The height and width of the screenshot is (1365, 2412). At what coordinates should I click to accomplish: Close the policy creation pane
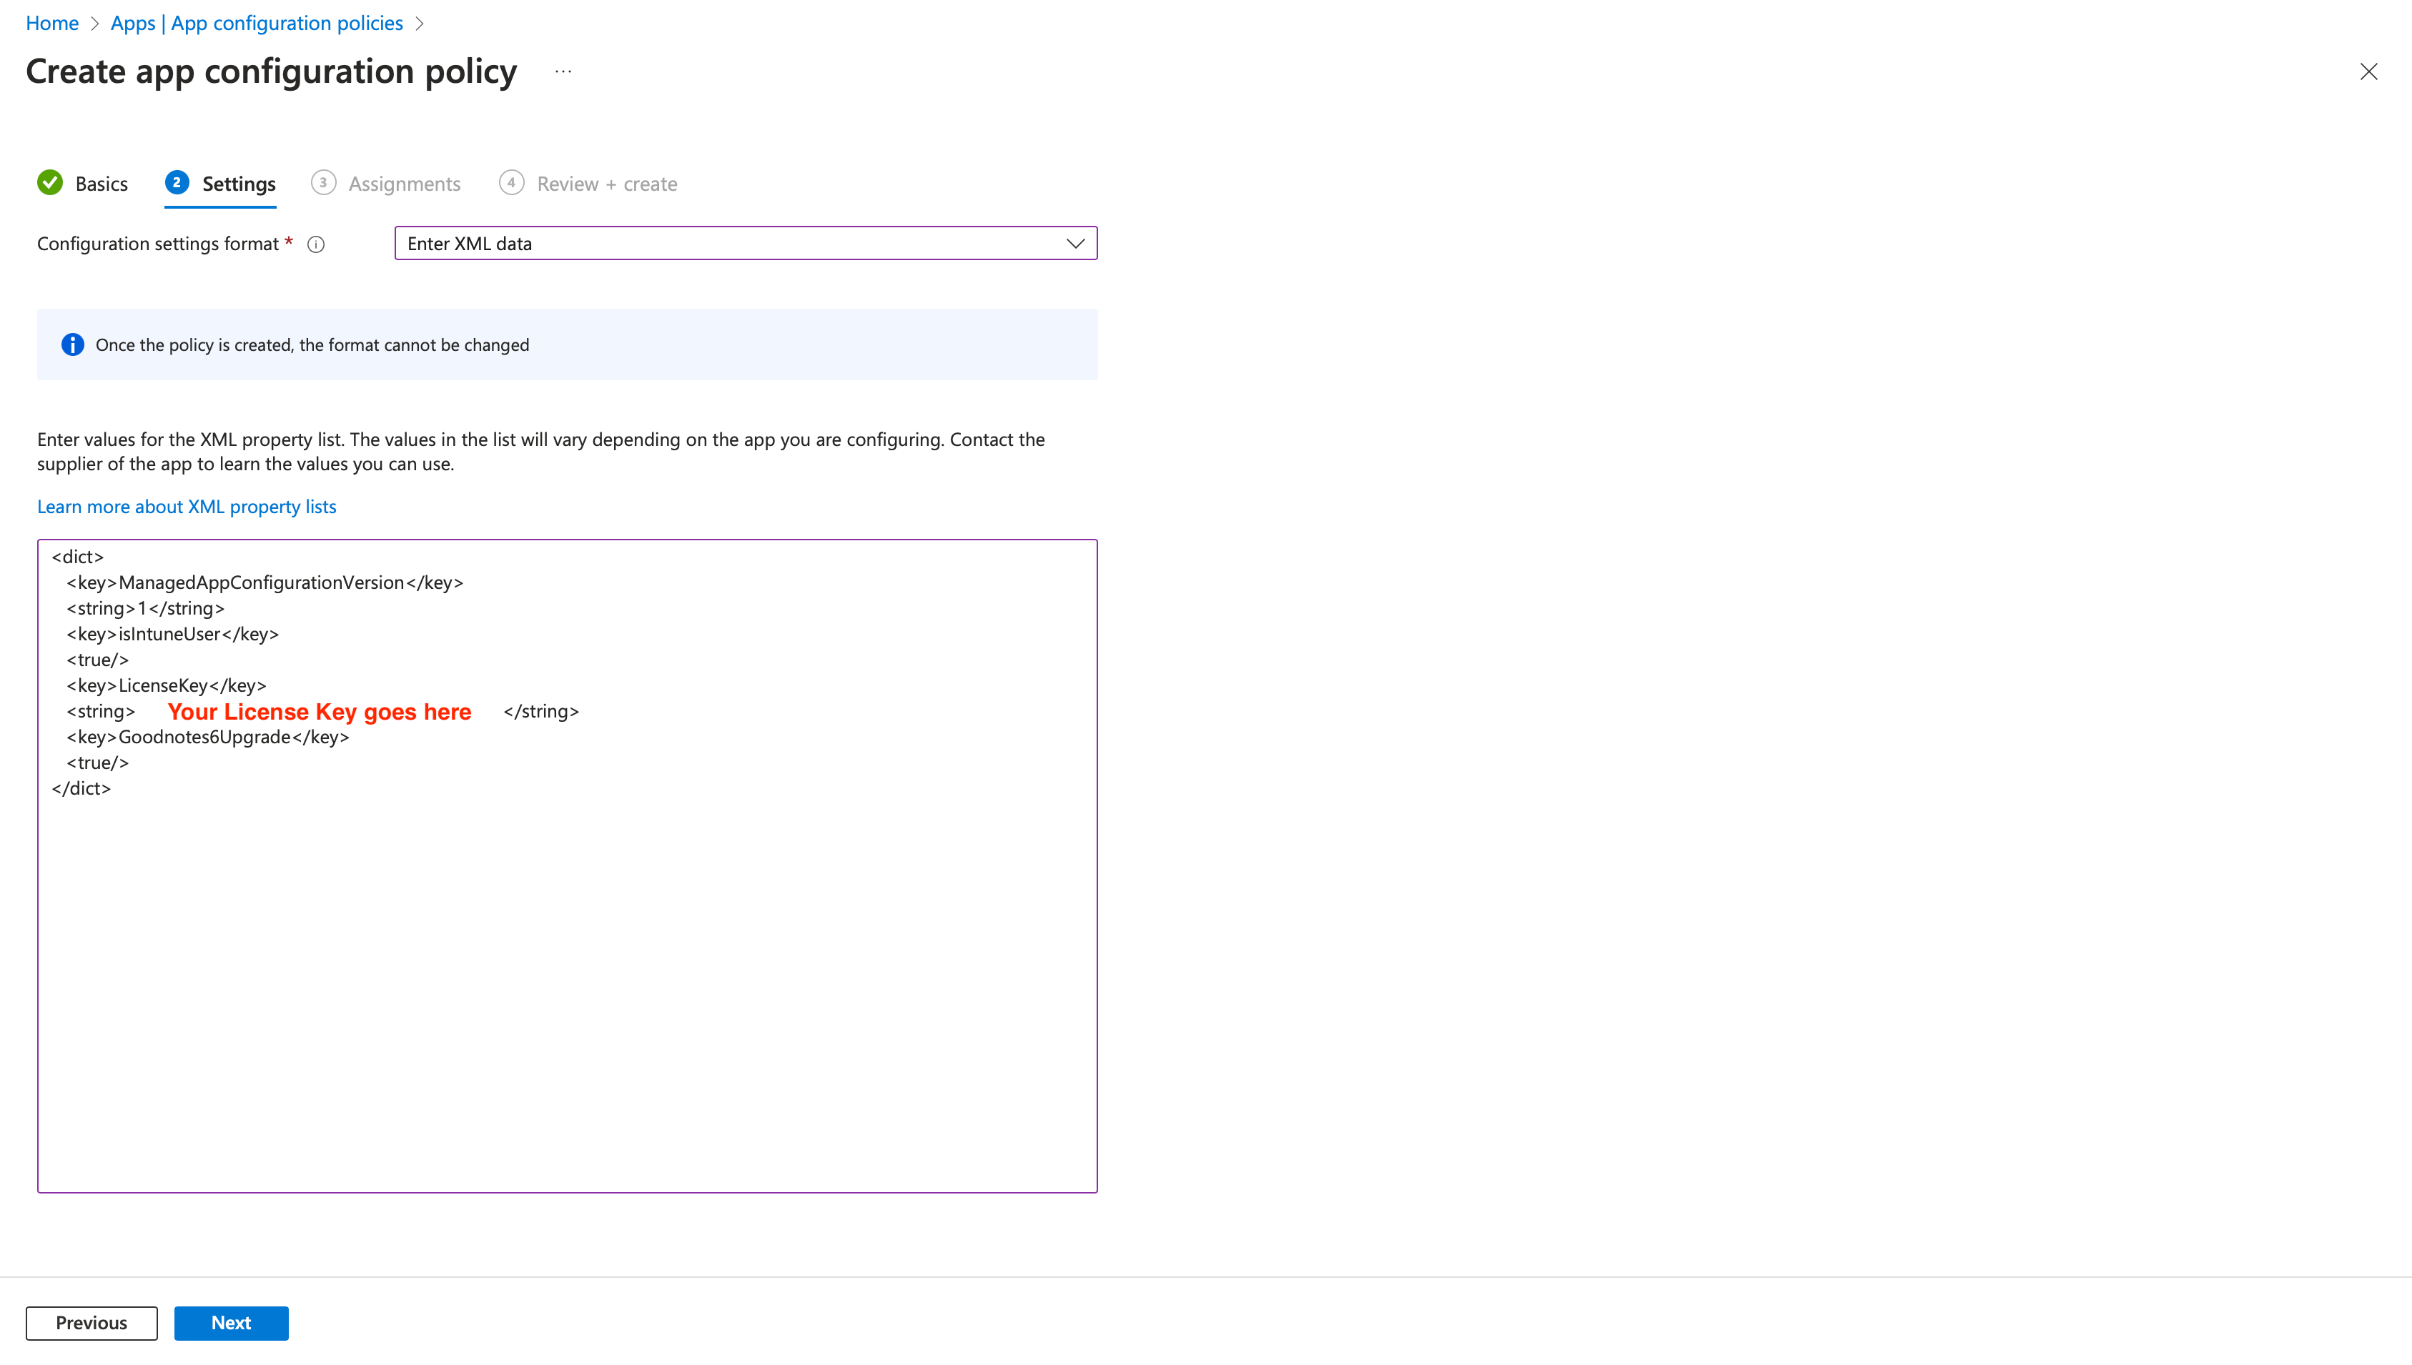pyautogui.click(x=2368, y=72)
